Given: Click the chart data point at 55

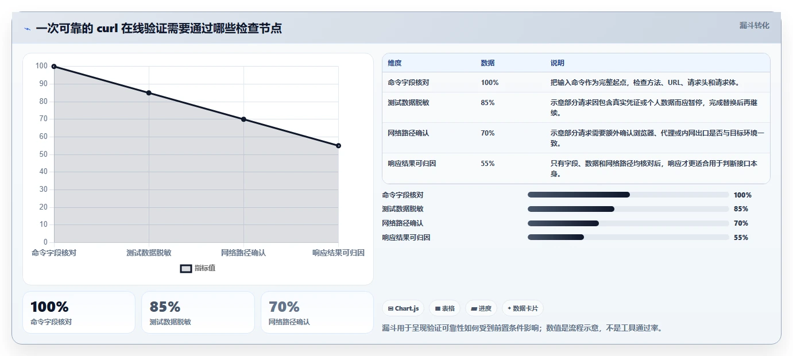Looking at the screenshot, I should tap(338, 146).
